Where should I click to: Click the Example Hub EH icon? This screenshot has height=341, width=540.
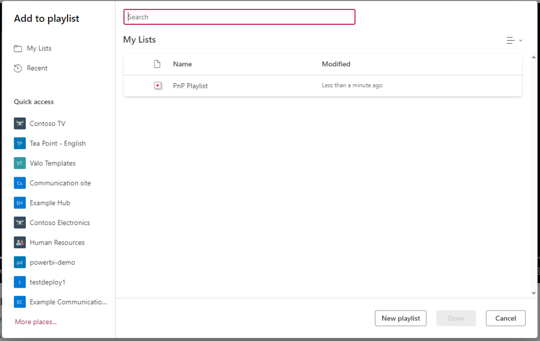20,203
